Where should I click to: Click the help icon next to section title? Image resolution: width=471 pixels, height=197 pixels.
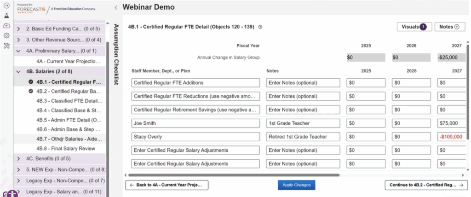[260, 27]
